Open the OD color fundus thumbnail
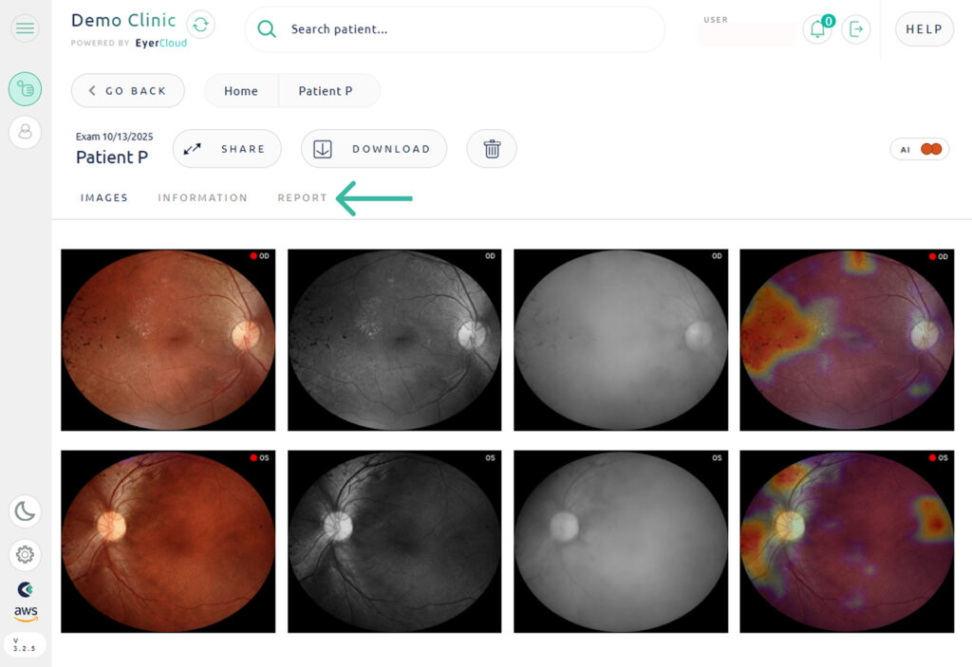The image size is (972, 667). point(168,340)
